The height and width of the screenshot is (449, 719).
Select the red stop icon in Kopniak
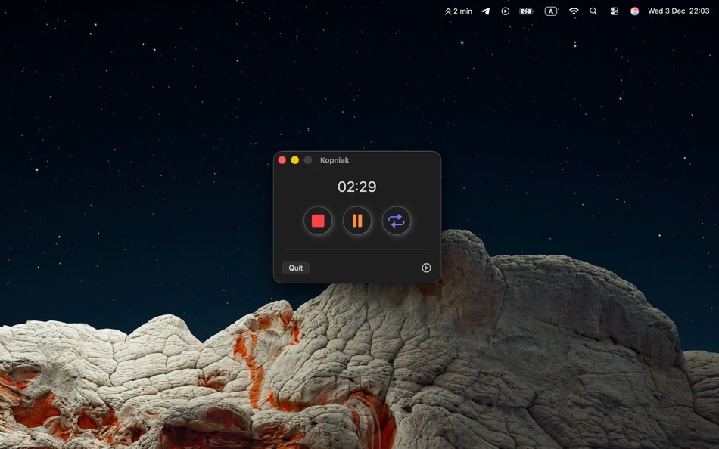point(318,221)
